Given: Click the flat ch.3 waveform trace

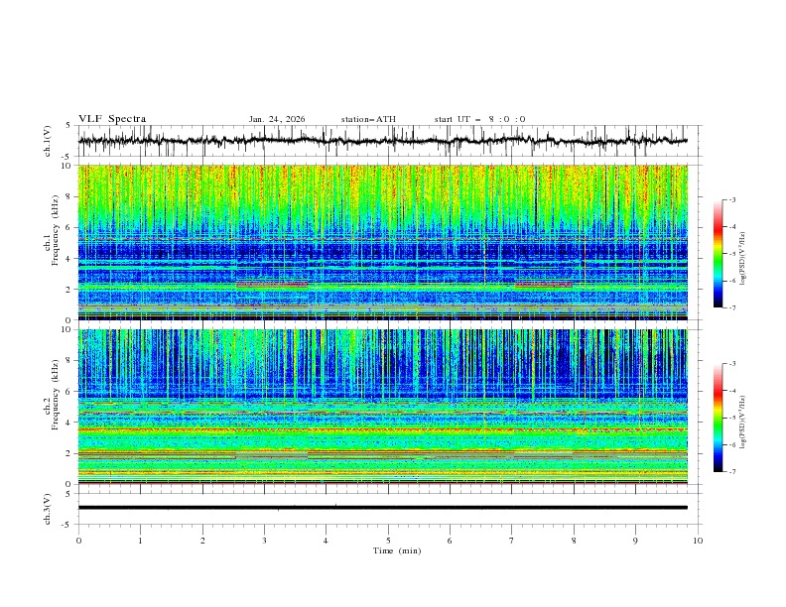Looking at the screenshot, I should [x=383, y=508].
